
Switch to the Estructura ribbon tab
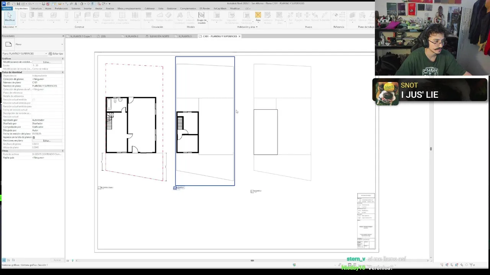(x=36, y=8)
